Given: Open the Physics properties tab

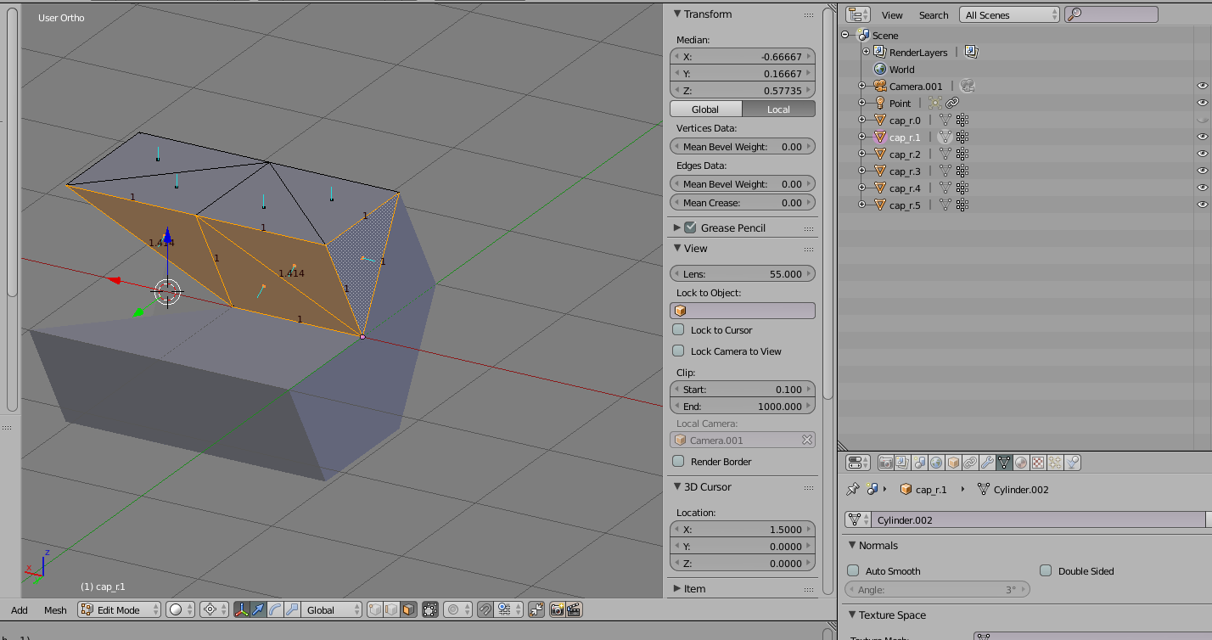Looking at the screenshot, I should pos(1073,463).
